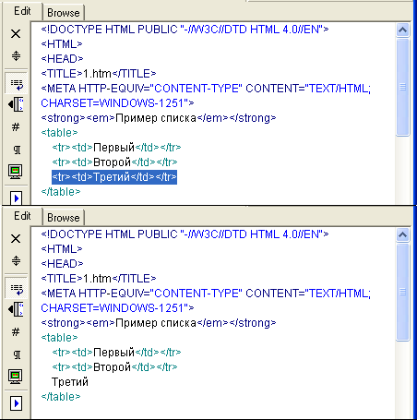
Task: Click the indent block icon in upper editor
Action: click(16, 104)
